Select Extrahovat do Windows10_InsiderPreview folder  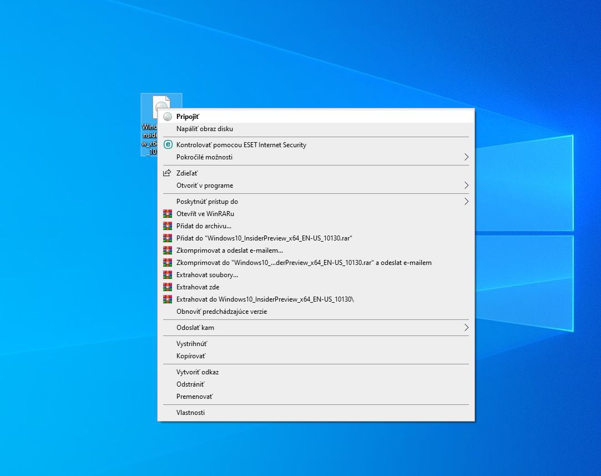(x=316, y=299)
